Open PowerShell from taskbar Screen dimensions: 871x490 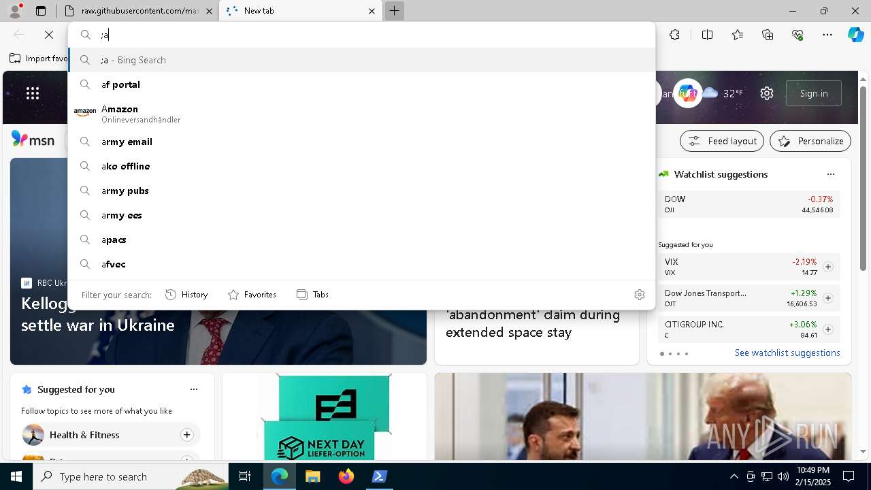[379, 476]
